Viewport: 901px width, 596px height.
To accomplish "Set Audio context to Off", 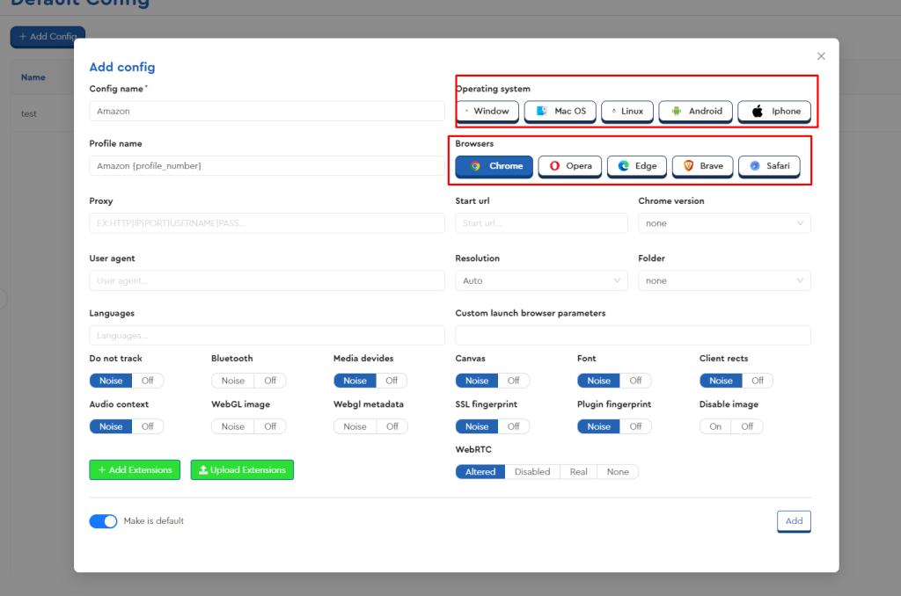I will [148, 426].
